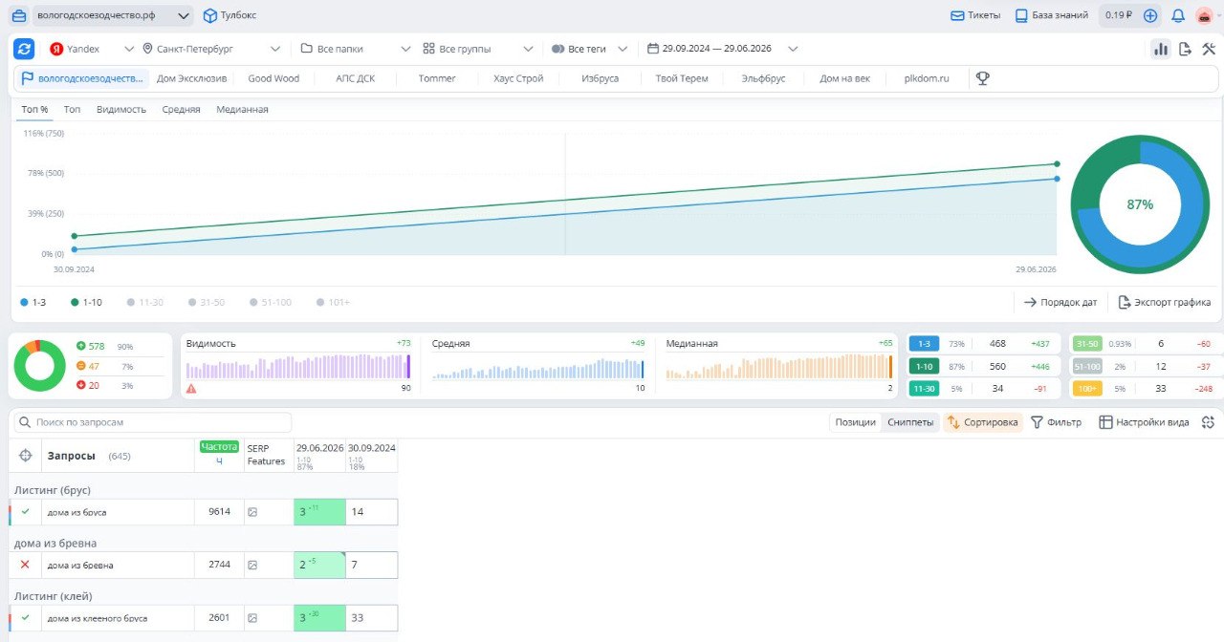Image resolution: width=1224 pixels, height=642 pixels.
Task: Open Тикеты
Action: (x=975, y=15)
